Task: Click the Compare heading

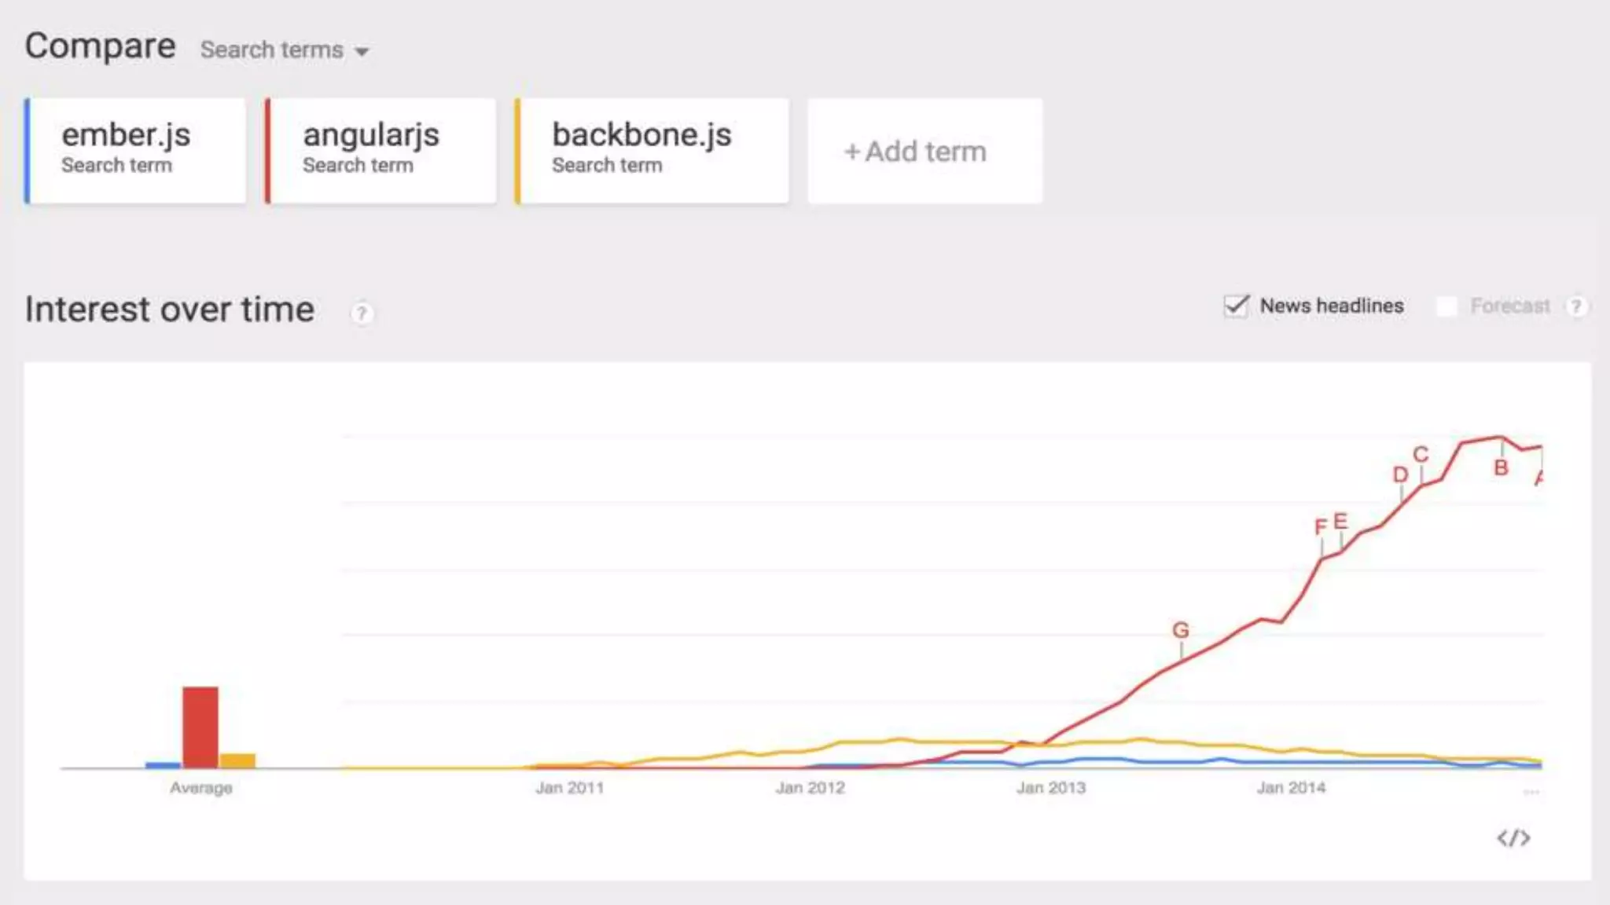Action: pos(100,46)
